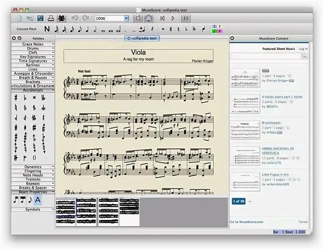324x250 pixels.
Task: Select the 64th note duration
Action: click(56, 29)
